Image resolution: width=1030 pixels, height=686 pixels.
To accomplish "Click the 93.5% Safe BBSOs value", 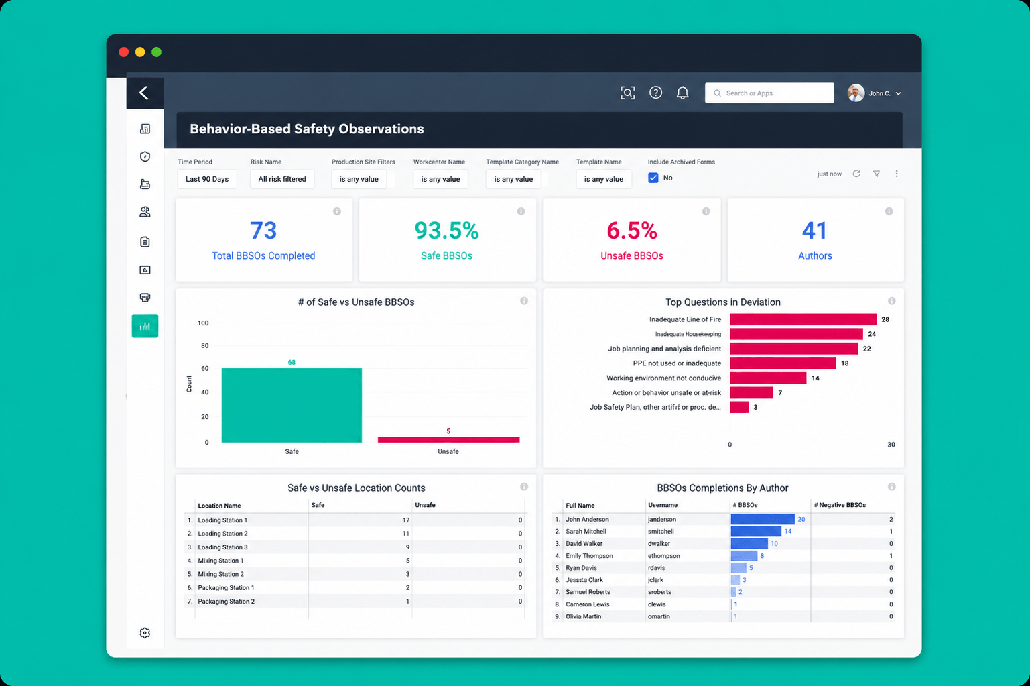I will 446,231.
